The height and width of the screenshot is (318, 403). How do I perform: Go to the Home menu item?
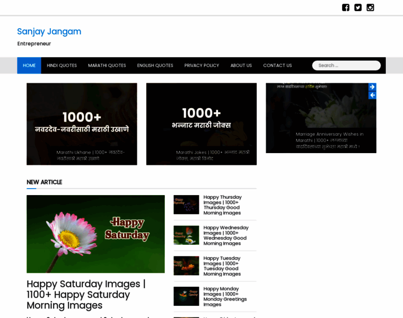29,65
